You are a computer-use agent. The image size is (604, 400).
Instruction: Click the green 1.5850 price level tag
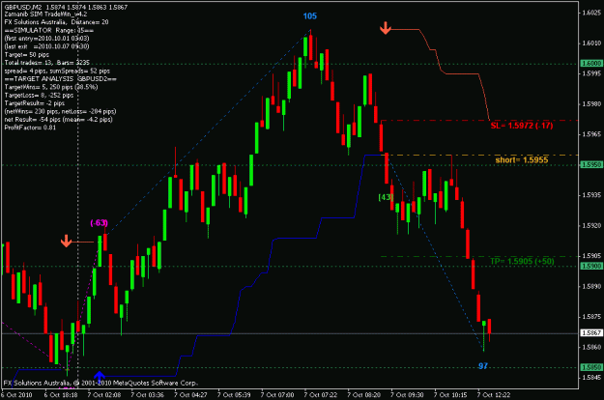pos(591,367)
